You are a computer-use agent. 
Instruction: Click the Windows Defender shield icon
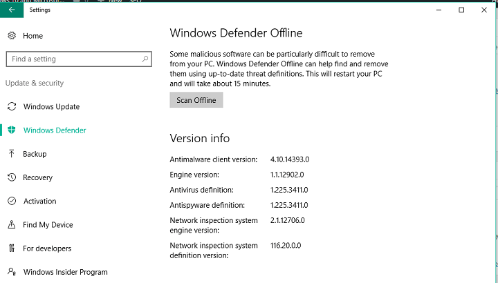pos(11,130)
